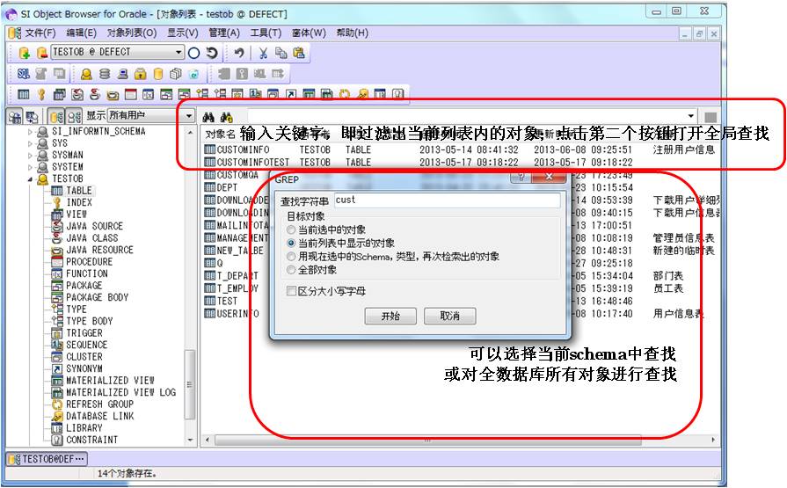Expand the SYS user node
The image size is (787, 488).
pos(30,143)
